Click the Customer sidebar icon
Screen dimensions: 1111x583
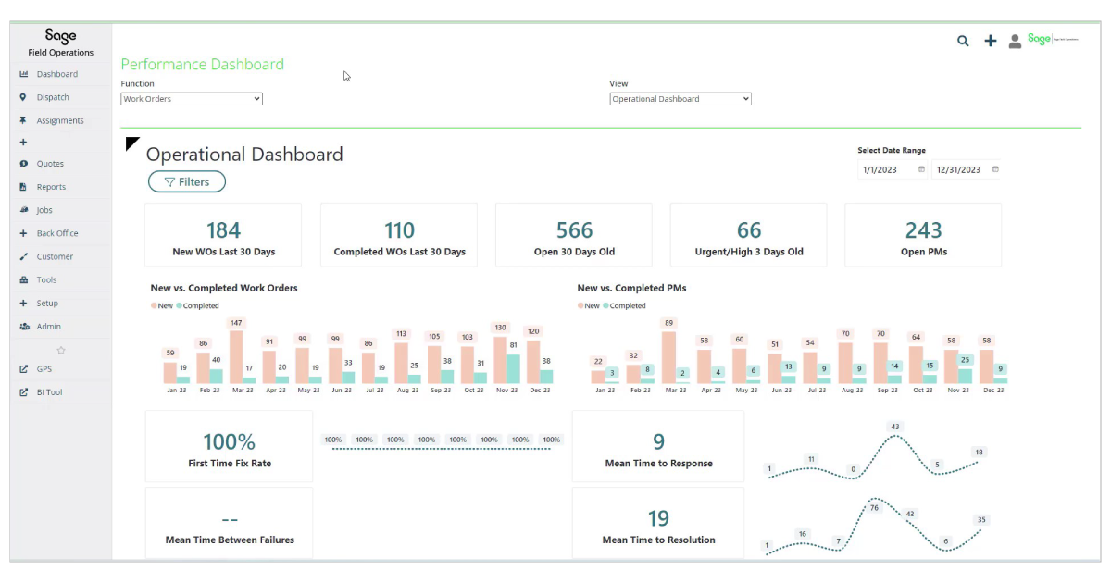point(23,256)
